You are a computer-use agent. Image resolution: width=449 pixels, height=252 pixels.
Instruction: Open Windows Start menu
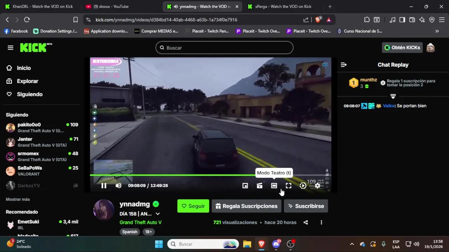[x=159, y=244]
